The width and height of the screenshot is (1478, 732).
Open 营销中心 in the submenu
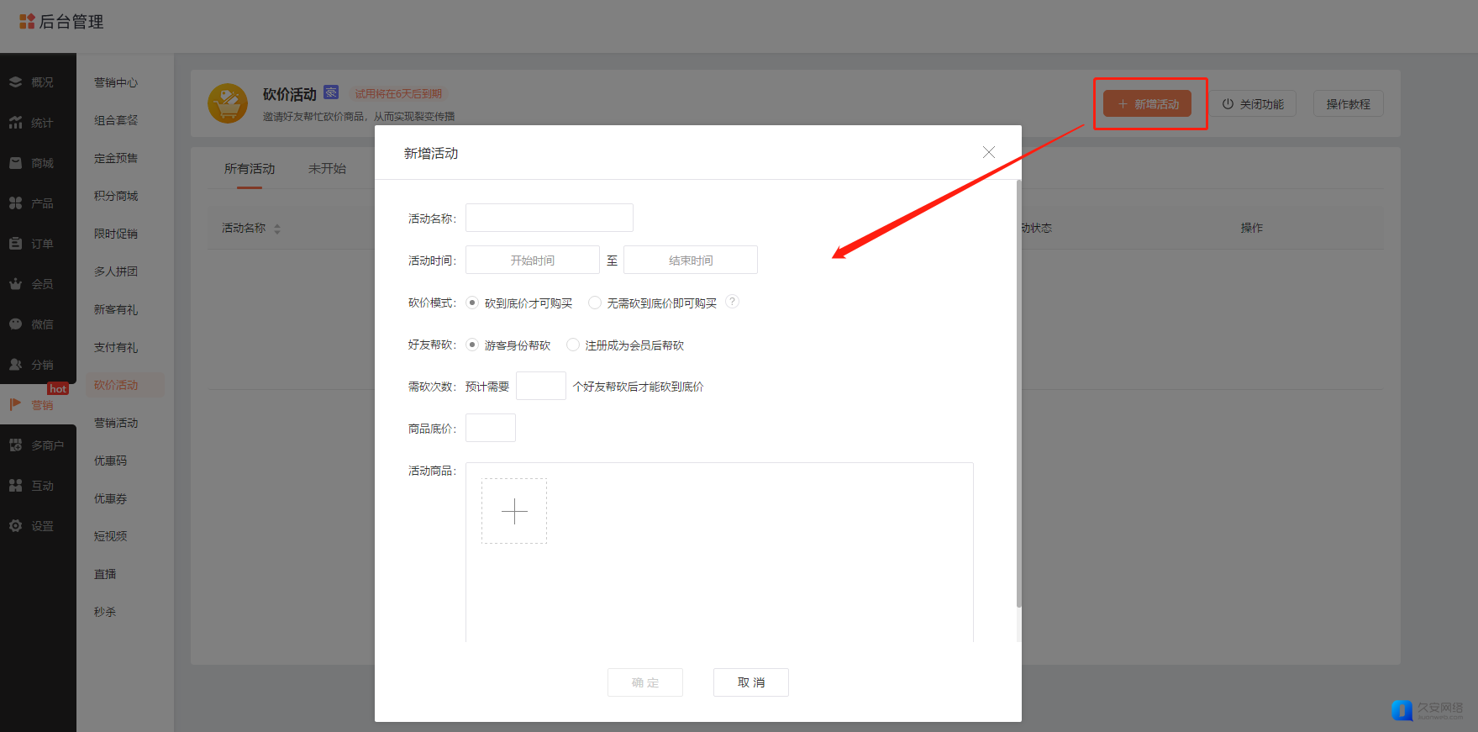(116, 82)
